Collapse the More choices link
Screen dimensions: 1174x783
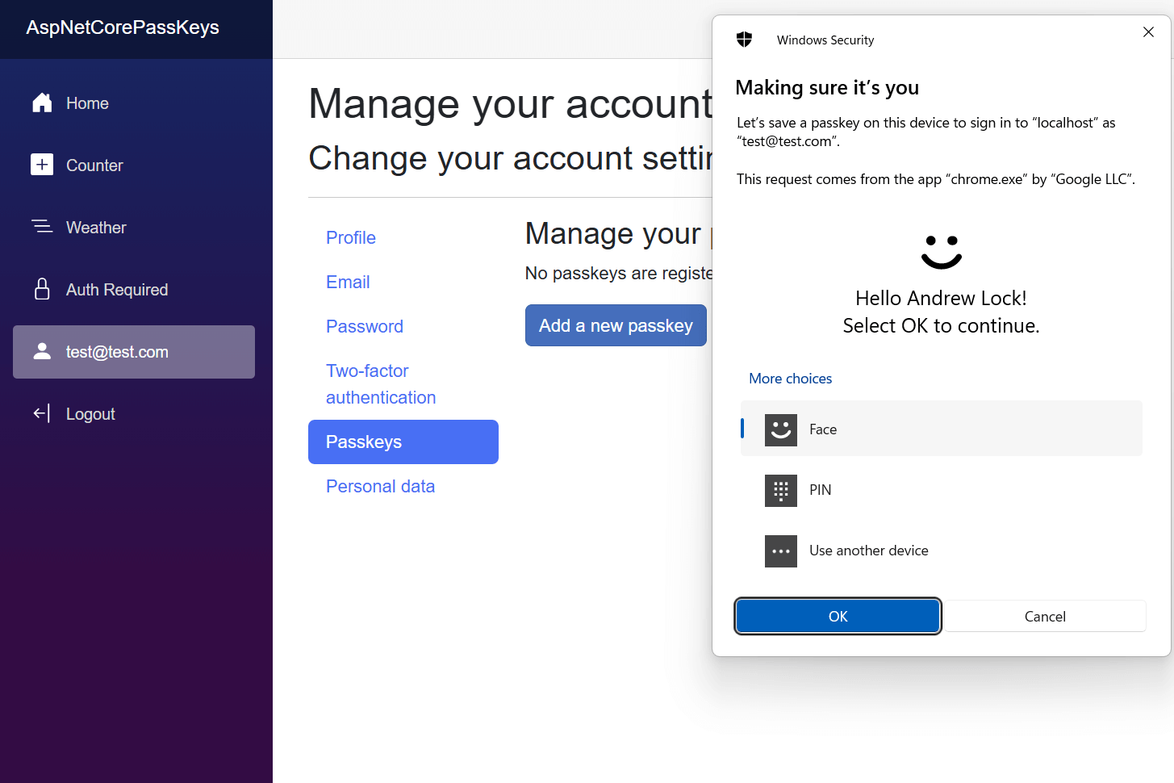click(x=790, y=379)
